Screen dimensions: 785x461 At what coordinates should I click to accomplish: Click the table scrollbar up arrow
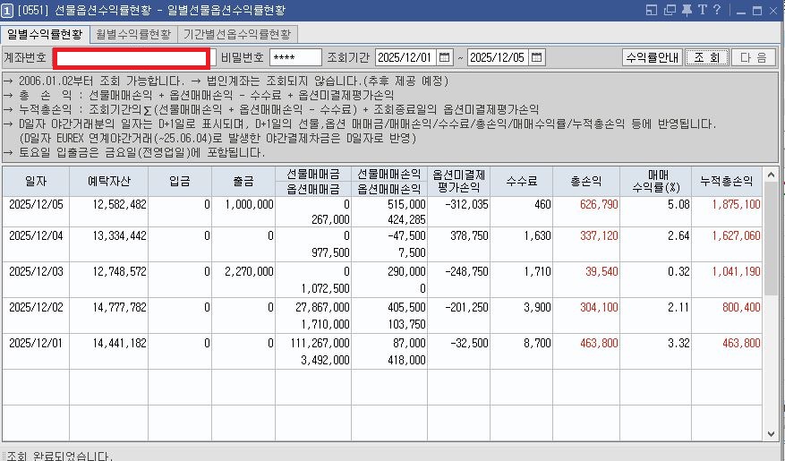point(771,175)
